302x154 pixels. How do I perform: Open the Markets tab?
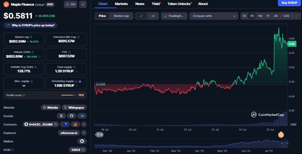click(121, 4)
